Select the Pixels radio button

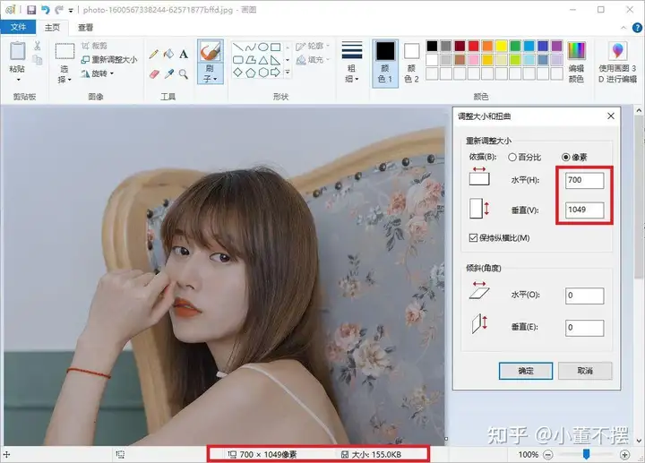(x=566, y=156)
